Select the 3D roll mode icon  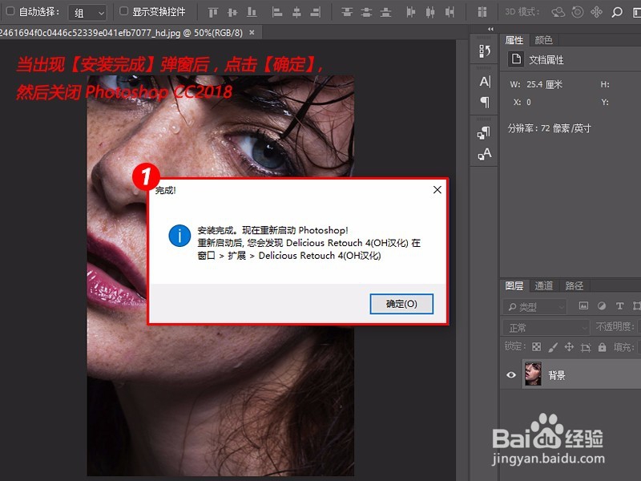(577, 13)
